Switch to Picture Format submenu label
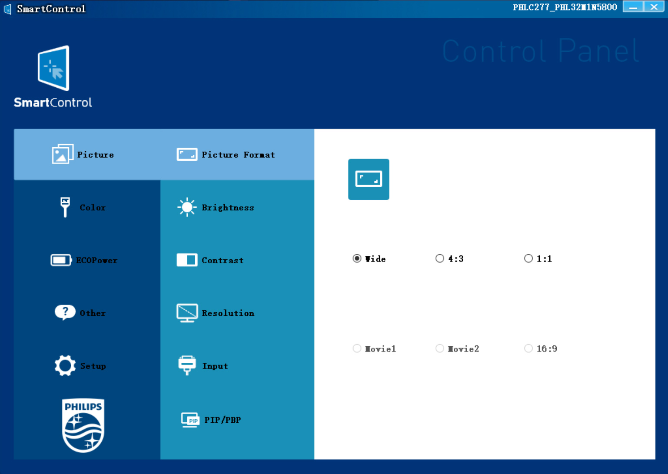This screenshot has height=474, width=668. point(238,155)
